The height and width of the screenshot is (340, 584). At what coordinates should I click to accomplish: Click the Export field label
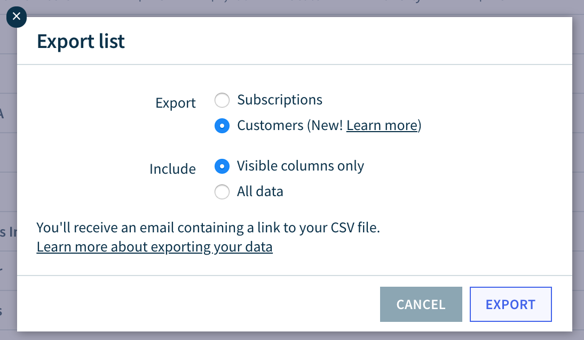coord(176,103)
